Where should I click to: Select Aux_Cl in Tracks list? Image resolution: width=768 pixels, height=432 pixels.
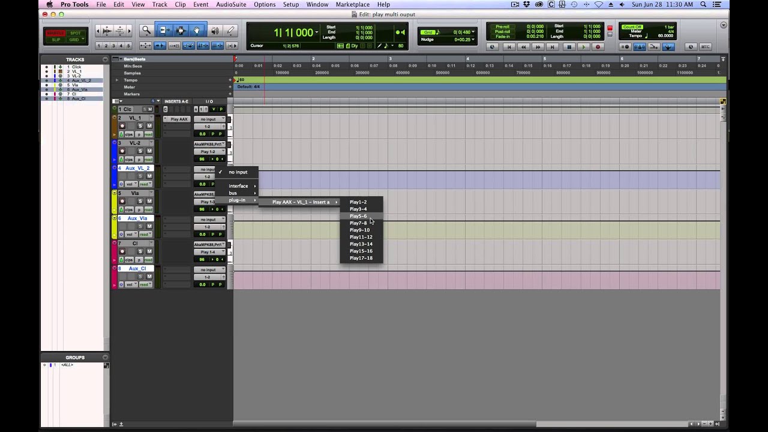tap(78, 98)
